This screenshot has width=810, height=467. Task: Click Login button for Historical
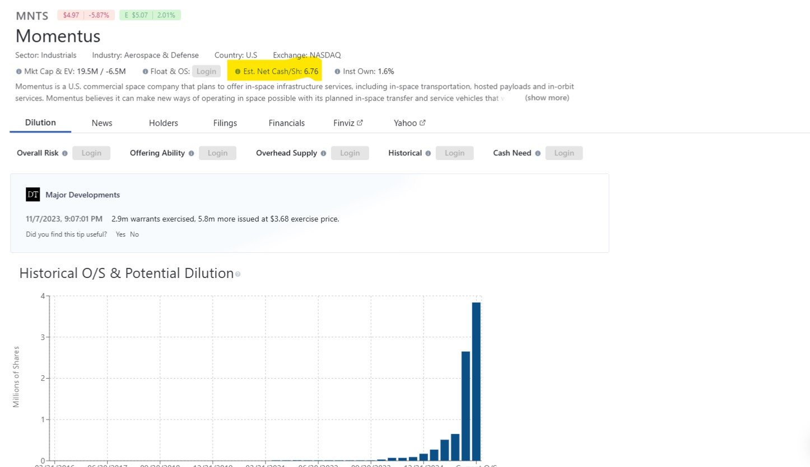[454, 153]
